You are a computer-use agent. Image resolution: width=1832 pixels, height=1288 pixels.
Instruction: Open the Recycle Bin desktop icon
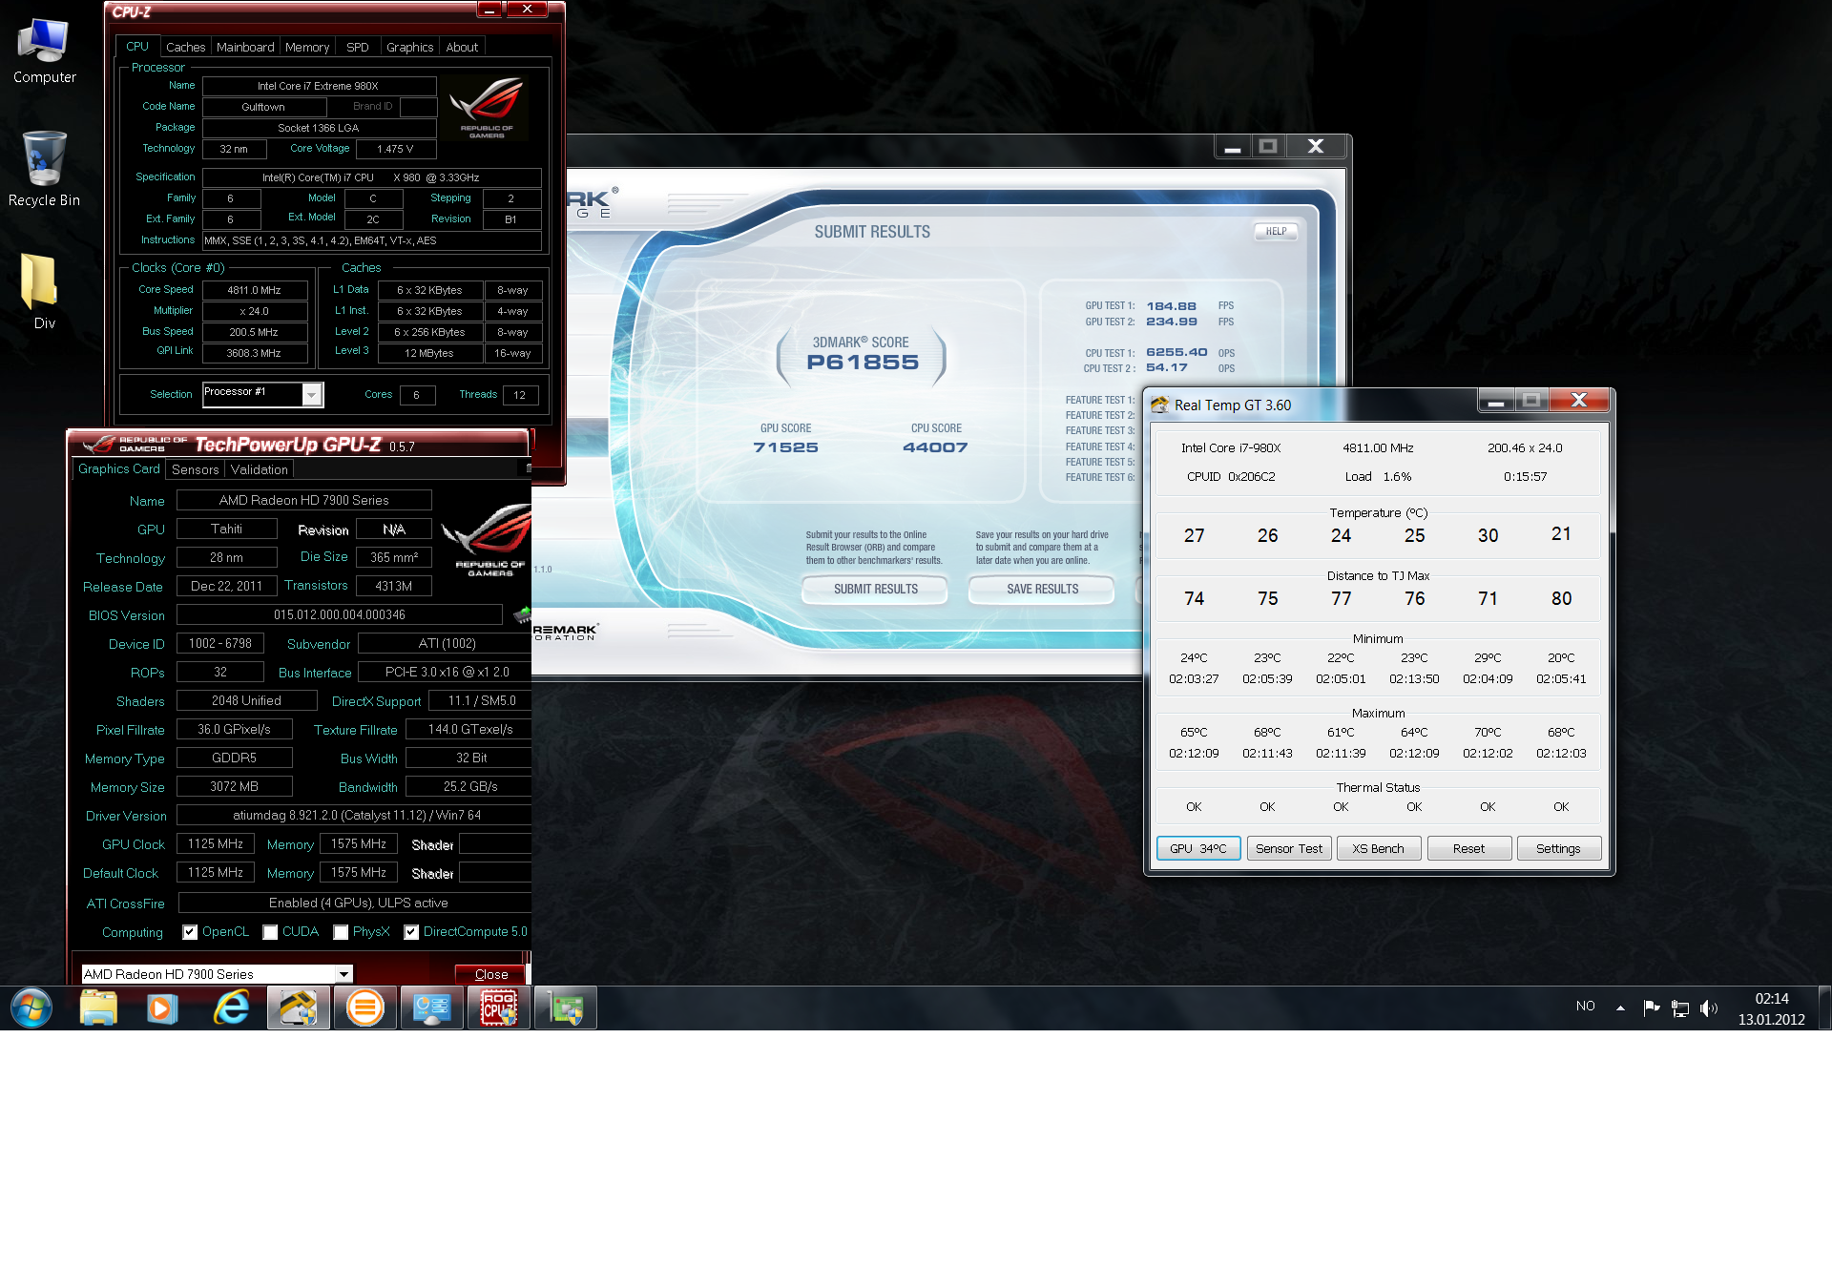44,169
